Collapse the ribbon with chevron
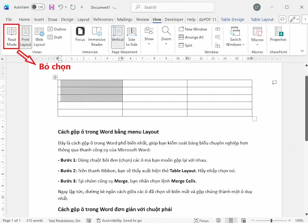Image resolution: width=308 pixels, height=223 pixels. pyautogui.click(x=302, y=51)
